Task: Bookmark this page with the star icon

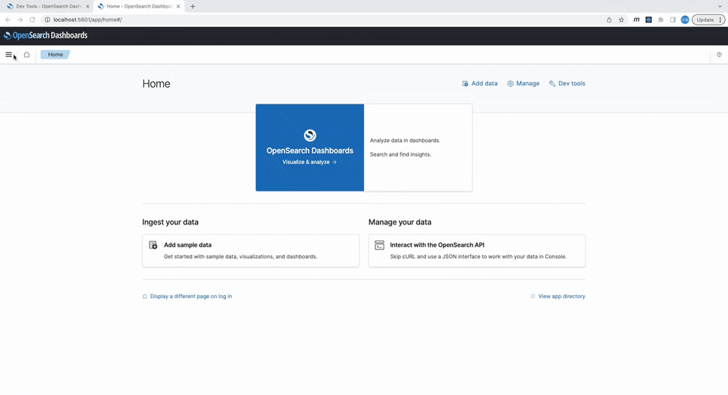Action: coord(621,20)
